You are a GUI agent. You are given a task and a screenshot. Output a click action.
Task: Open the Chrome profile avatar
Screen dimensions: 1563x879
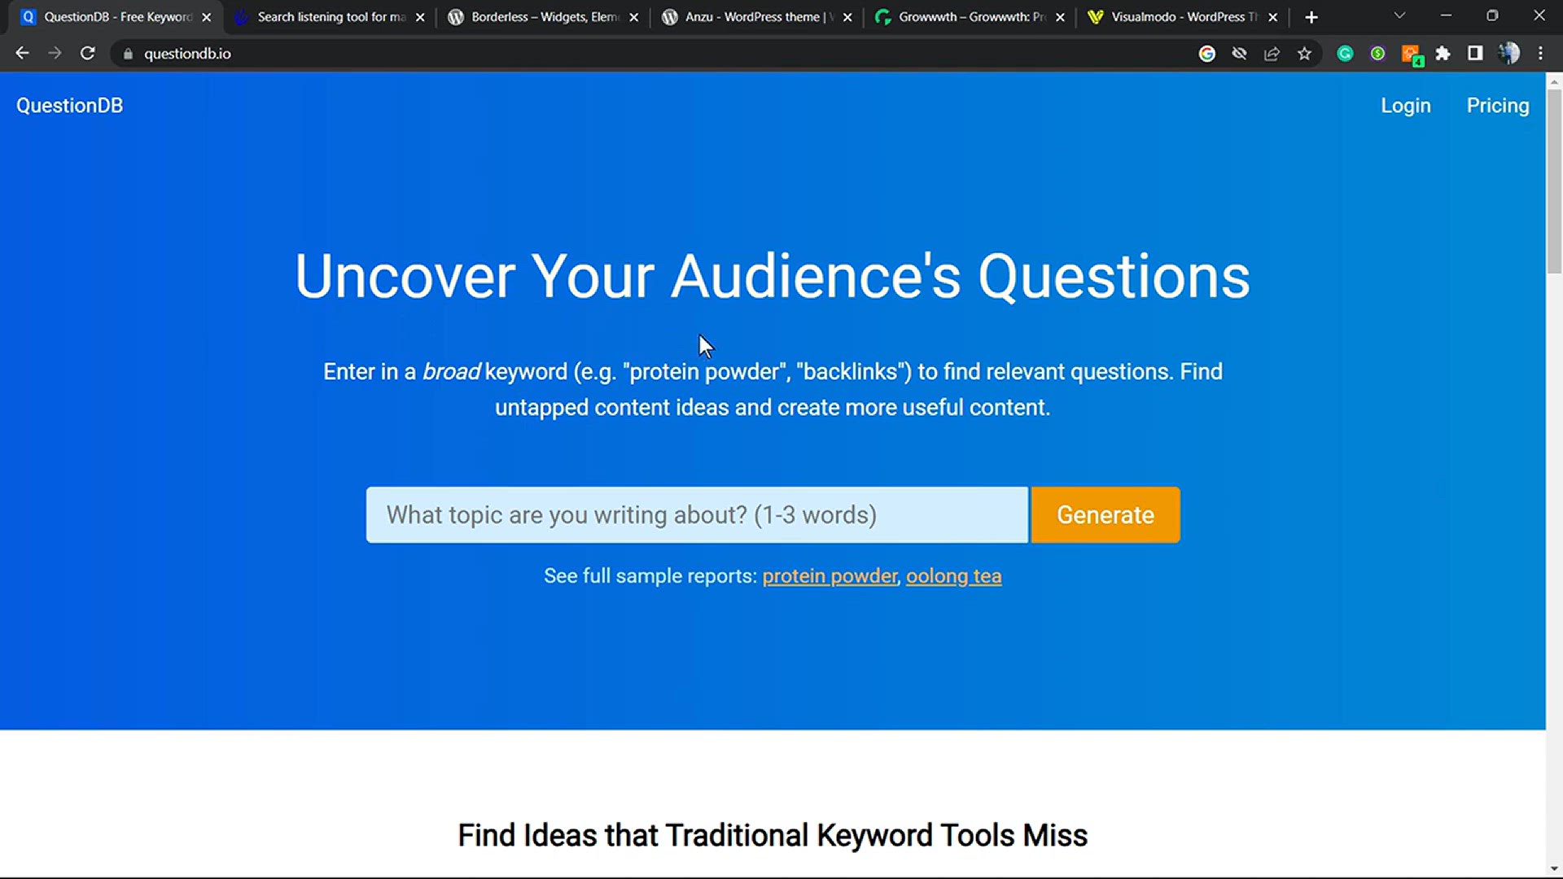tap(1508, 54)
